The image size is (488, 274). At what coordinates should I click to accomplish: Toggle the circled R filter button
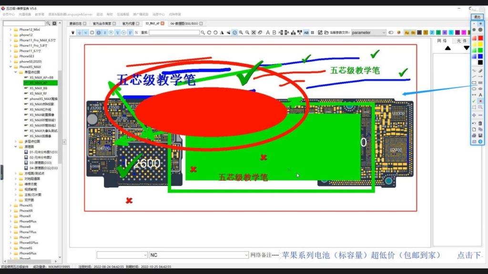click(x=111, y=32)
